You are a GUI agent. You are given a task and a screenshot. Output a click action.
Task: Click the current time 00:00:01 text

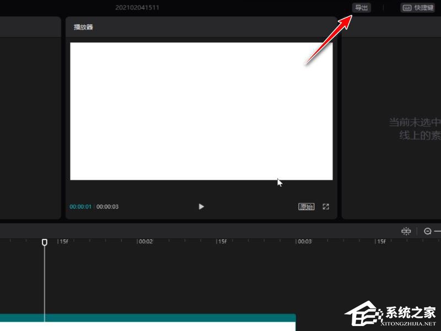80,206
